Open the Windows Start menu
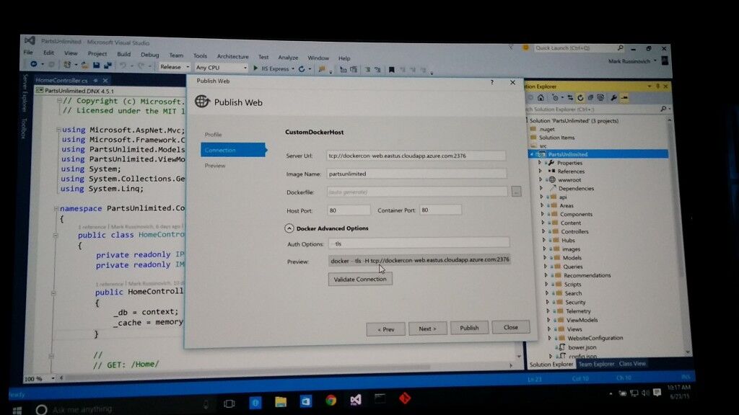This screenshot has height=415, width=739. coord(17,410)
